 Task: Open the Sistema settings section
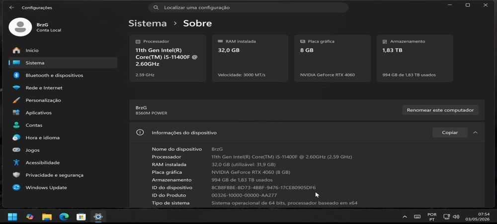click(63, 63)
